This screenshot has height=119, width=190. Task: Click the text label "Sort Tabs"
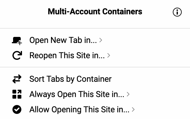tap(47, 79)
